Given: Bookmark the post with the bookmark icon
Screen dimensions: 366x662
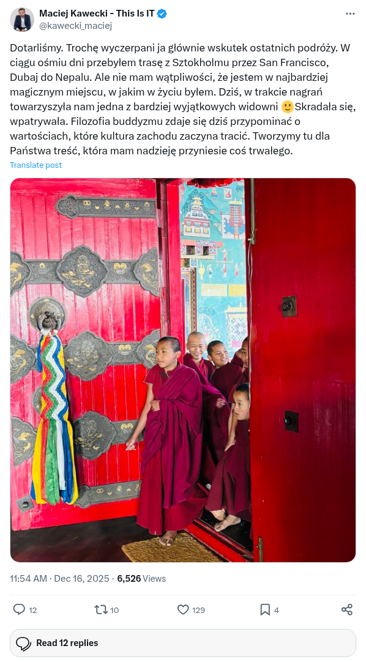Looking at the screenshot, I should (265, 609).
